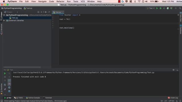Viewport: 182px width, 102px height.
Task: Start debugging with the green bug icon
Action: tap(160, 8)
